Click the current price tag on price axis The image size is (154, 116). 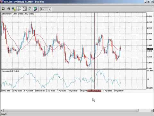(150, 49)
